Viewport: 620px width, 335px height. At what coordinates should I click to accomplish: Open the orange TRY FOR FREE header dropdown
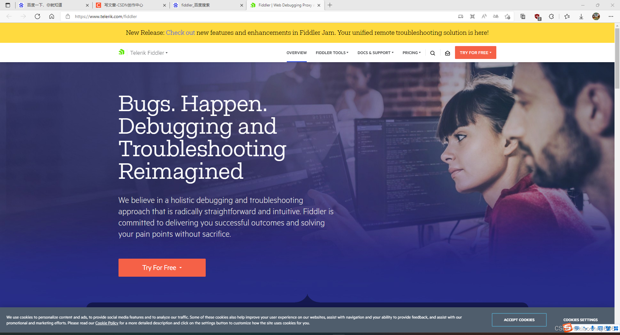click(x=475, y=53)
